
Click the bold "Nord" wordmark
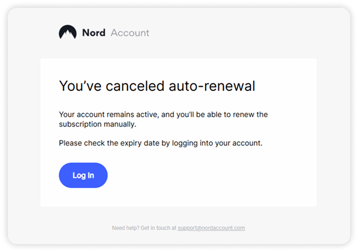(93, 33)
